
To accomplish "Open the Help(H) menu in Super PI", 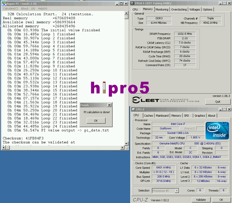I will [x=42, y=9].
